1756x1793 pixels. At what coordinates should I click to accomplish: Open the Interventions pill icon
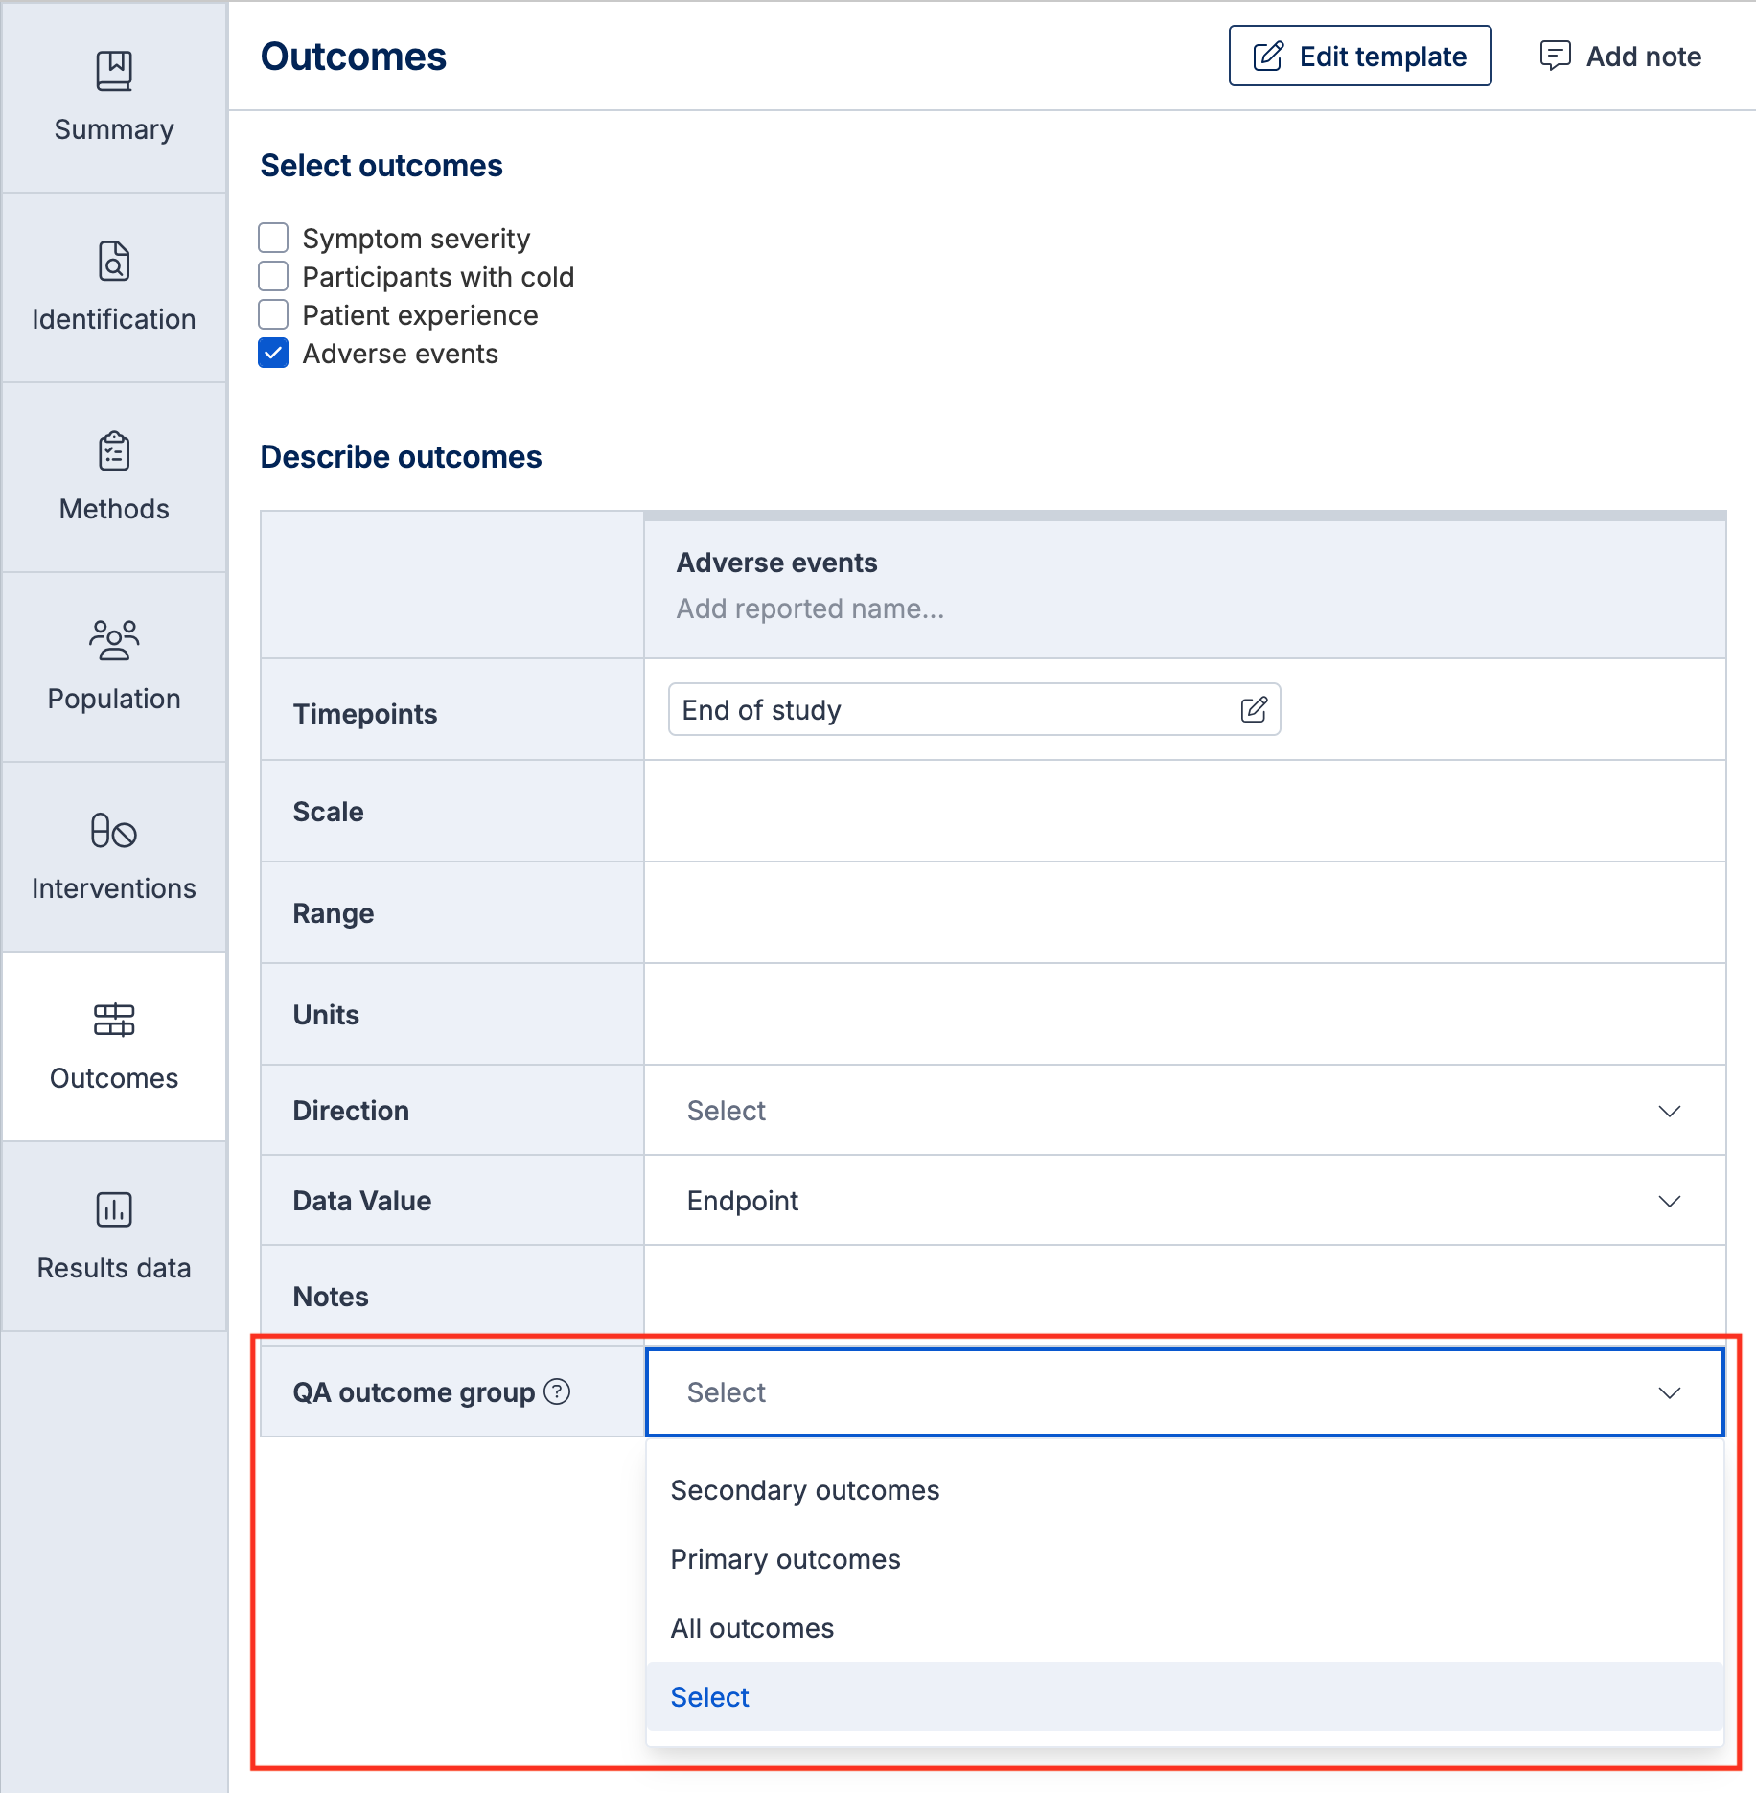114,830
